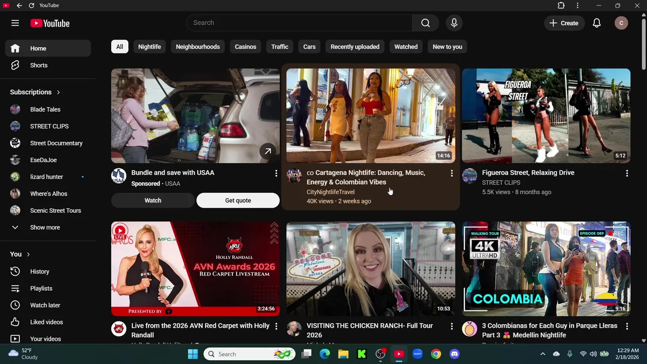
Task: Open Your videos in the sidebar
Action: [48, 339]
